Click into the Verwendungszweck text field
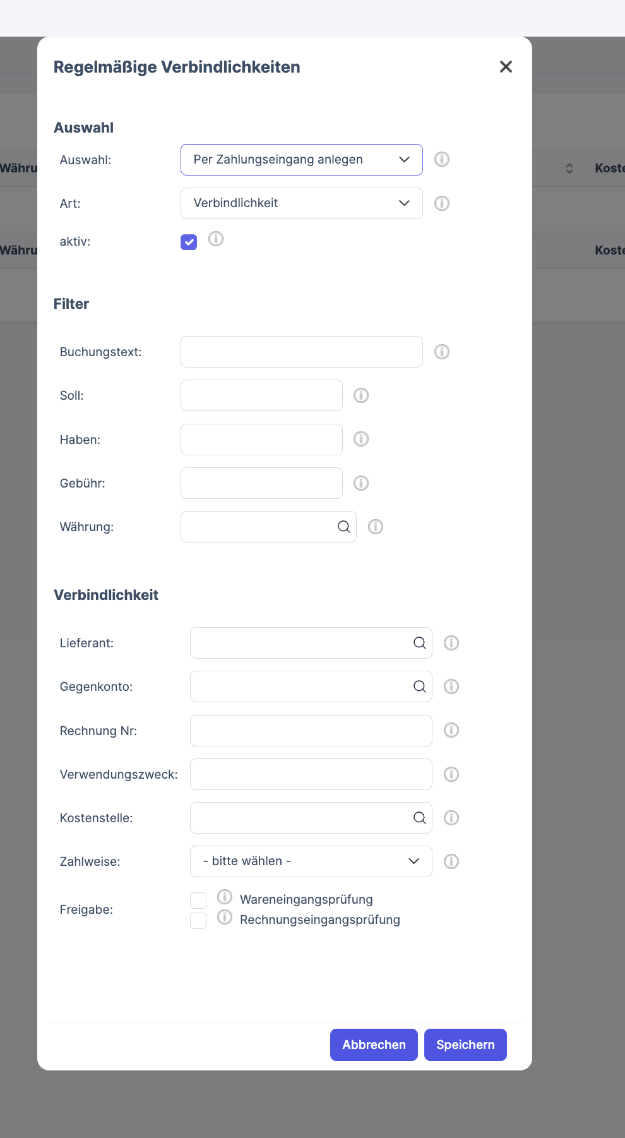The height and width of the screenshot is (1138, 625). click(311, 774)
